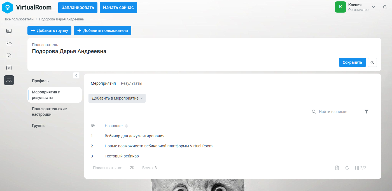Sort the list by Название
This screenshot has height=191, width=392.
point(126,126)
